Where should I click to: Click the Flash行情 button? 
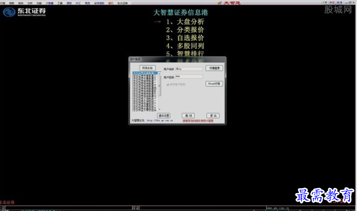click(x=214, y=84)
